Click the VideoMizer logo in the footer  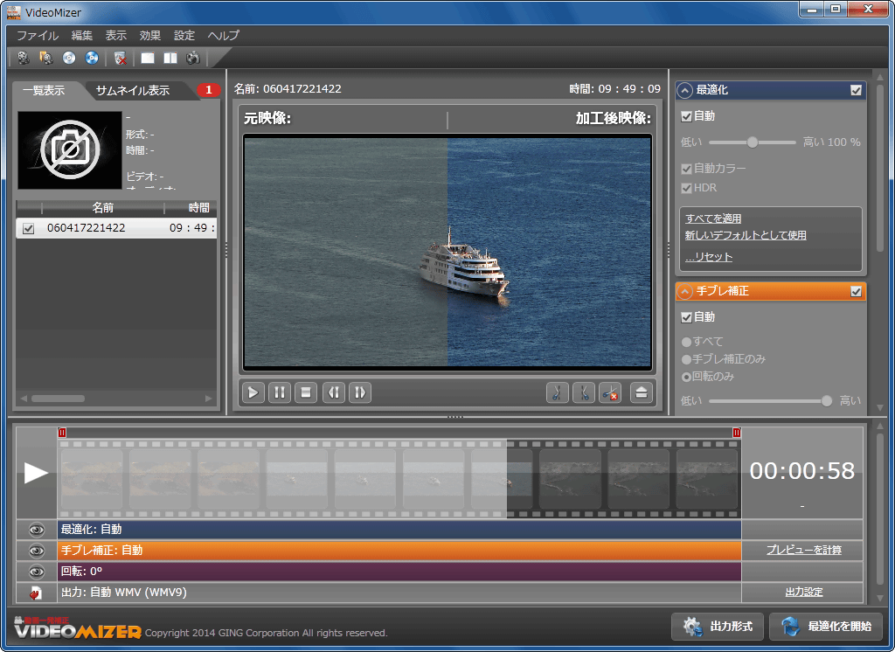[77, 628]
